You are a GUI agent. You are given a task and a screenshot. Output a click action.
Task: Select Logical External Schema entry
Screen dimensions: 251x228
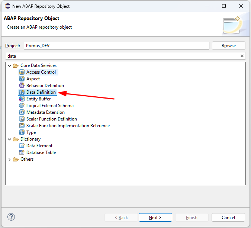click(50, 106)
